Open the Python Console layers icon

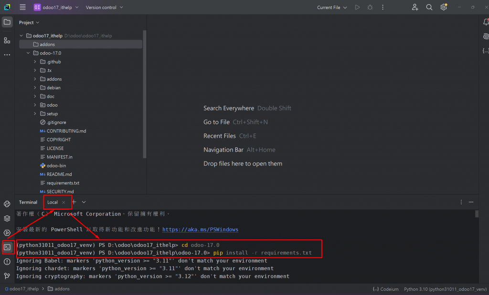[7, 218]
